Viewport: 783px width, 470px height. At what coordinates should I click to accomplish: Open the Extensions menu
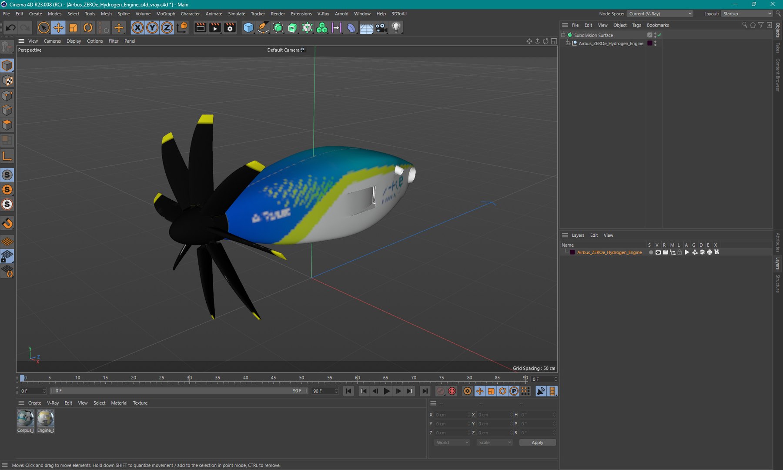coord(301,14)
